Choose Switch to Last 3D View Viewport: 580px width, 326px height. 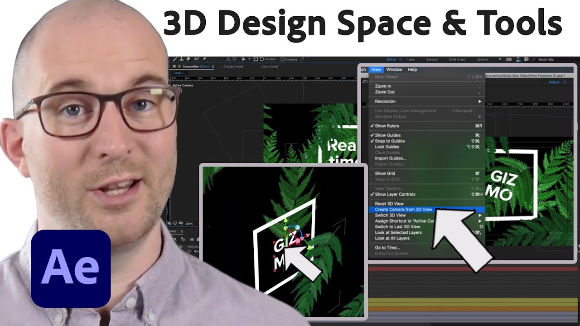pos(427,227)
